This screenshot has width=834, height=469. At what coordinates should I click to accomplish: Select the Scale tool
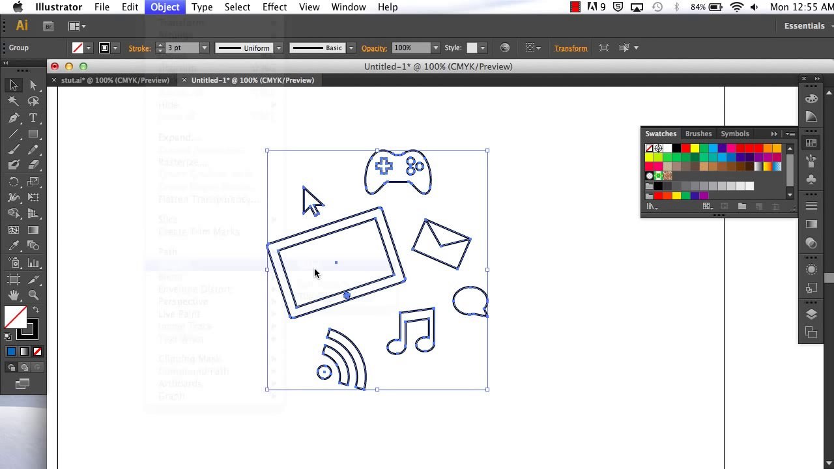(x=33, y=182)
